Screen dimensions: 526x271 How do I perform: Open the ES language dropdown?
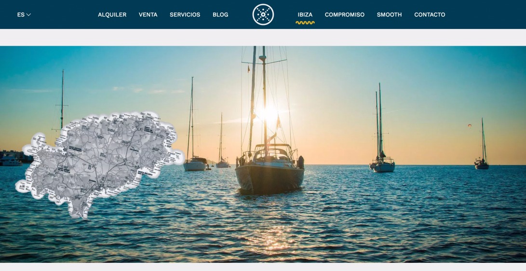[24, 15]
